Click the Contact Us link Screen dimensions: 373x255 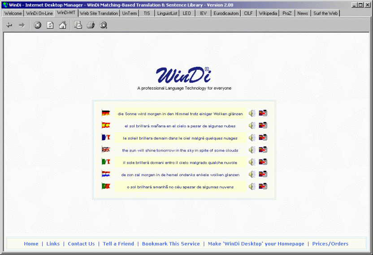click(81, 244)
